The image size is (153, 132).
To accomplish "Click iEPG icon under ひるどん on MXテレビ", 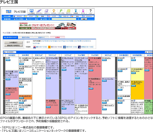I will (x=104, y=60).
